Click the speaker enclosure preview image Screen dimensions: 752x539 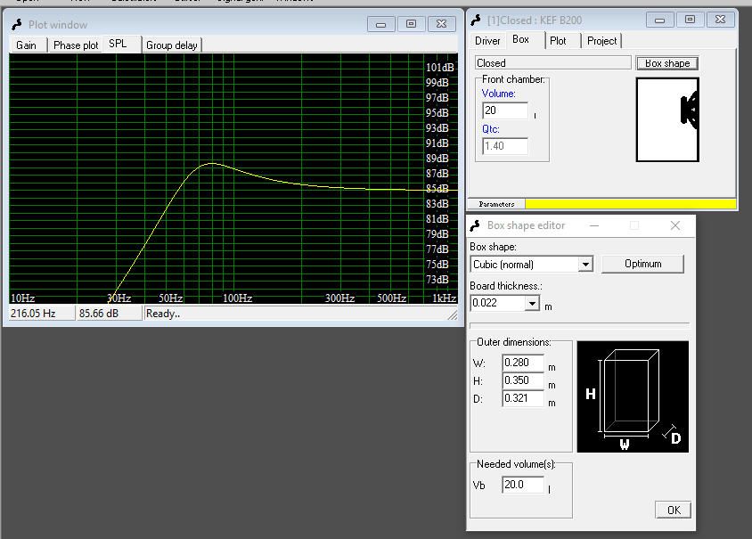pos(667,119)
